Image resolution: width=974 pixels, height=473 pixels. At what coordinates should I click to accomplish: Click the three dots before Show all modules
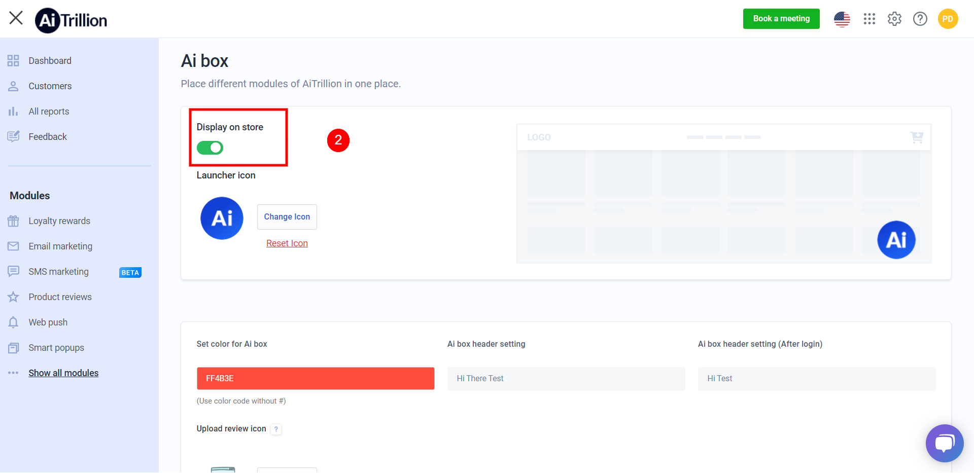[x=13, y=373]
